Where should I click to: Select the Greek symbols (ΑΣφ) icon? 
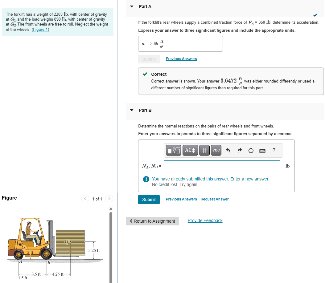click(190, 150)
